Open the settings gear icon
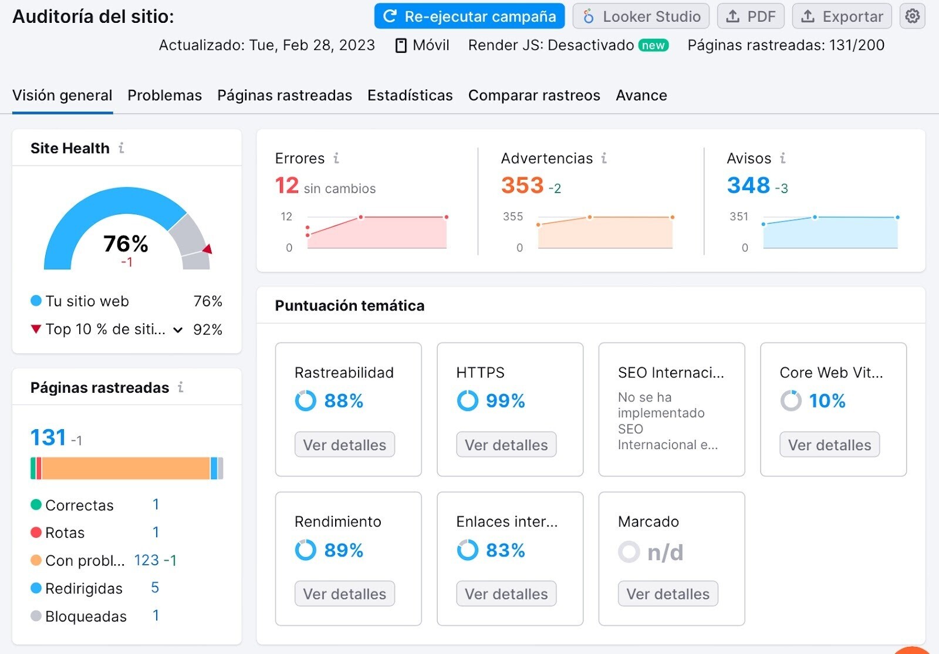 pyautogui.click(x=912, y=16)
